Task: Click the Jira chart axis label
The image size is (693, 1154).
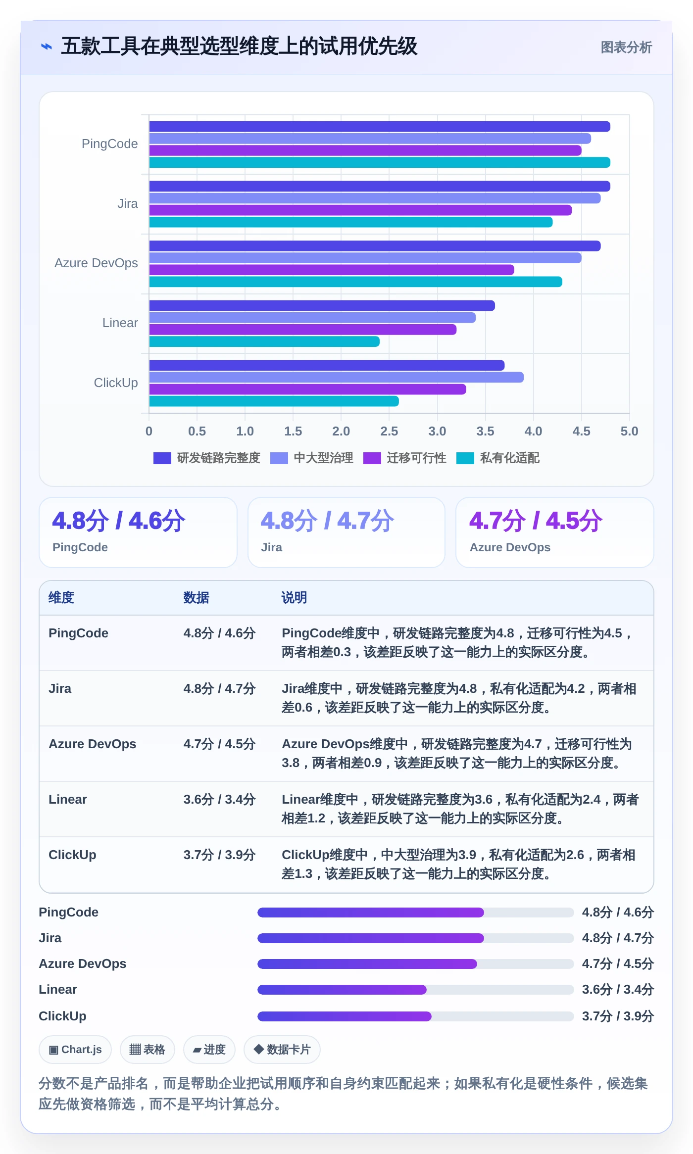Action: pos(128,204)
